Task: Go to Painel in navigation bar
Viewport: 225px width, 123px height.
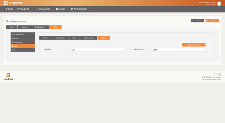Action: 10,9
